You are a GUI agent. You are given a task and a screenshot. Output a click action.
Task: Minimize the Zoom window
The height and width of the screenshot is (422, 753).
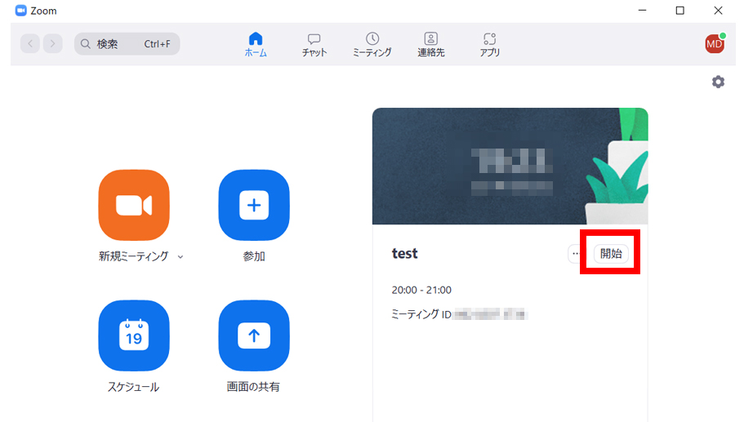pyautogui.click(x=642, y=11)
